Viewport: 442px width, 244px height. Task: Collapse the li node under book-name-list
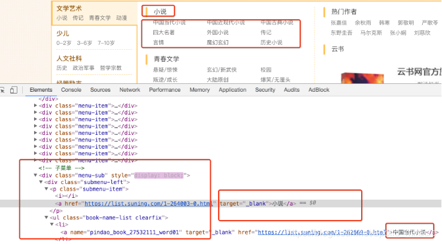52,224
